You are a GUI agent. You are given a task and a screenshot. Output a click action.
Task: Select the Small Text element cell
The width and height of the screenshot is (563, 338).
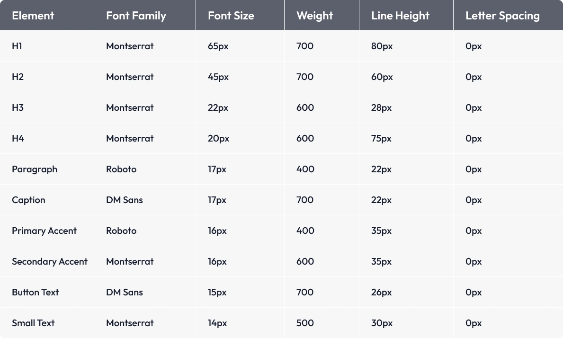coord(33,323)
